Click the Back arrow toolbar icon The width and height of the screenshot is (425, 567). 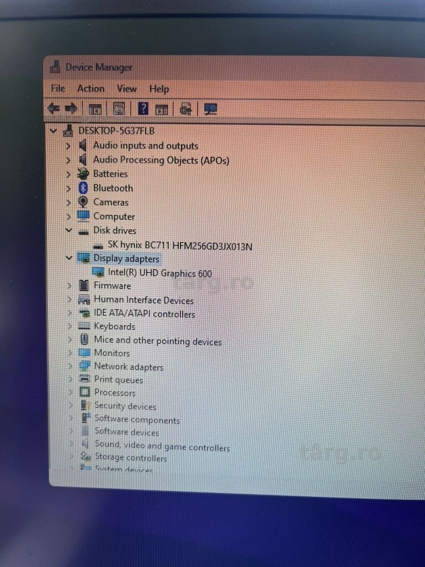tap(54, 108)
